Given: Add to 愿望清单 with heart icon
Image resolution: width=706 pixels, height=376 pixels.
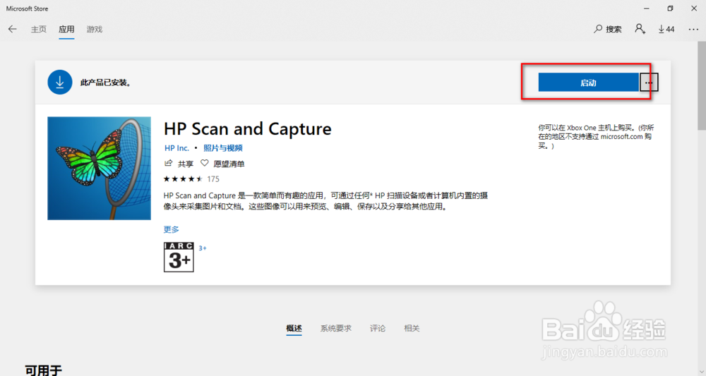Looking at the screenshot, I should pyautogui.click(x=205, y=163).
